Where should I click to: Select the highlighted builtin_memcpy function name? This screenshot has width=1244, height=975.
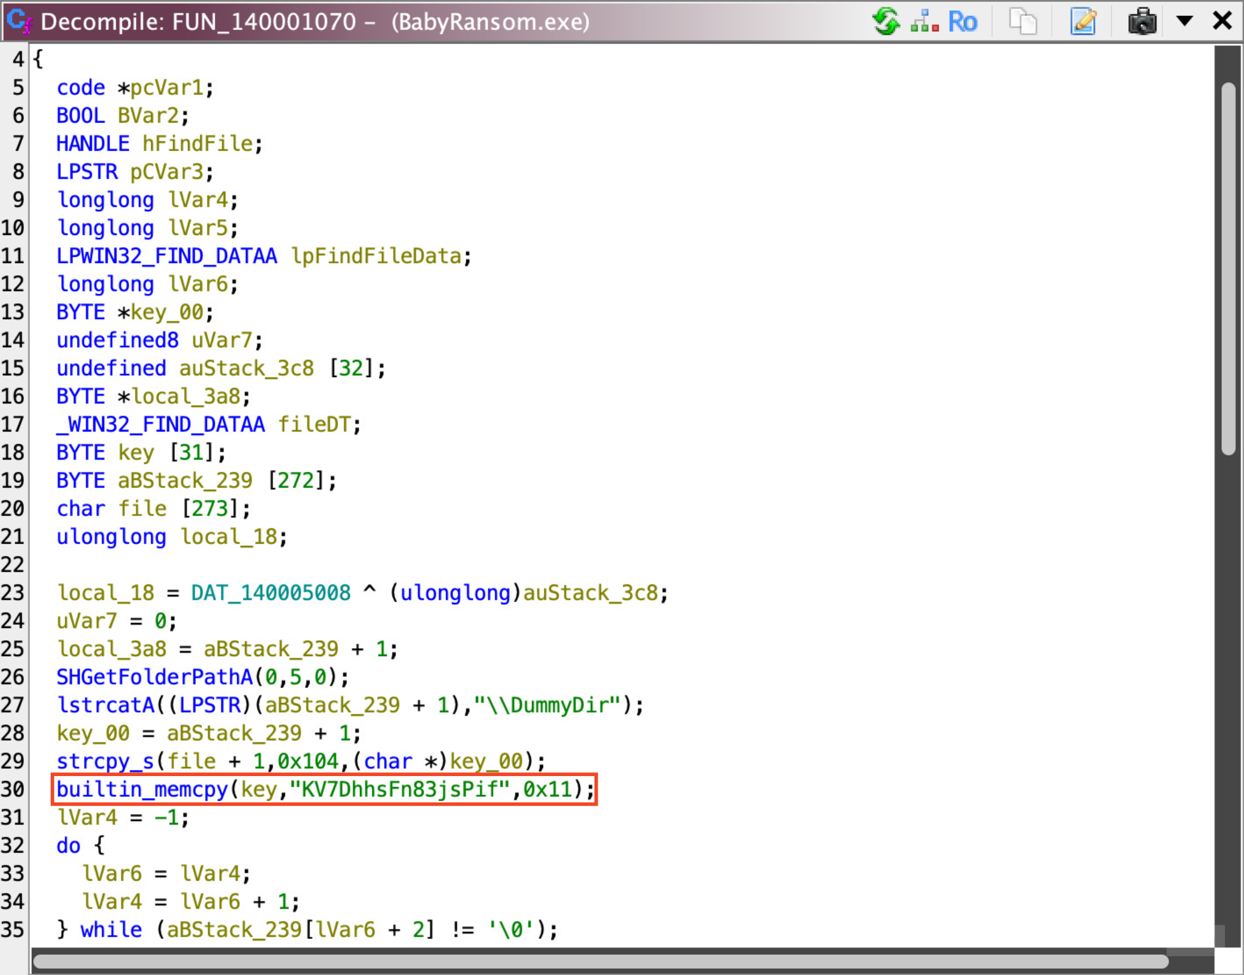click(x=142, y=789)
